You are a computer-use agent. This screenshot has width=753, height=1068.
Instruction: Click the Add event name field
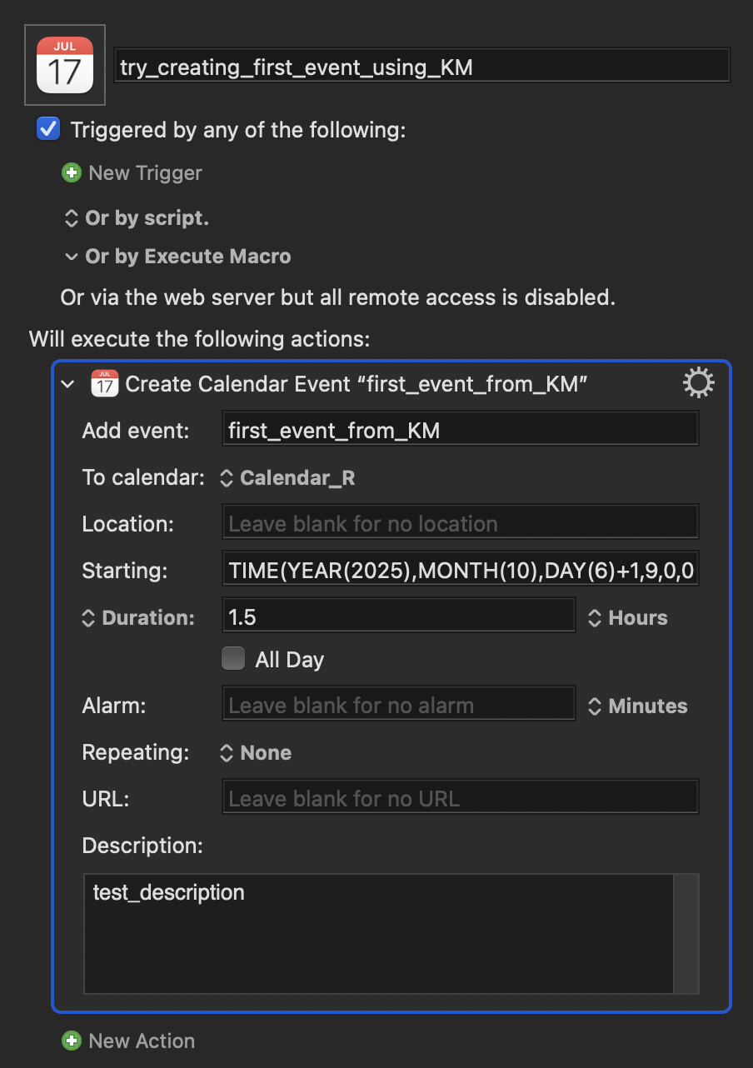click(x=460, y=430)
